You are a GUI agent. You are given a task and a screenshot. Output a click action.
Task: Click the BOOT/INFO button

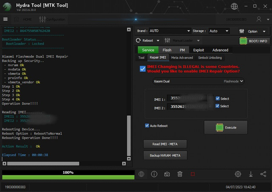[x=255, y=41]
